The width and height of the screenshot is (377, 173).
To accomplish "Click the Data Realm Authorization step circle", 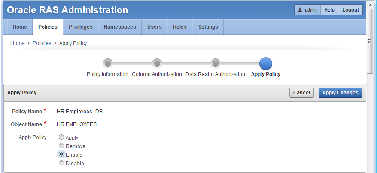I will (216, 64).
